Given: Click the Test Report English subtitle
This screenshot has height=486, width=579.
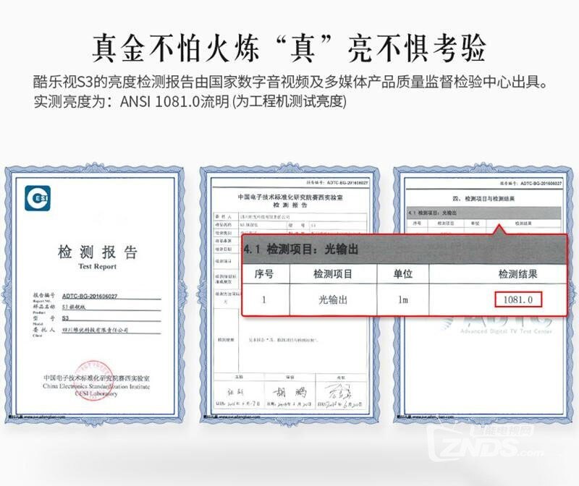Looking at the screenshot, I should (96, 266).
